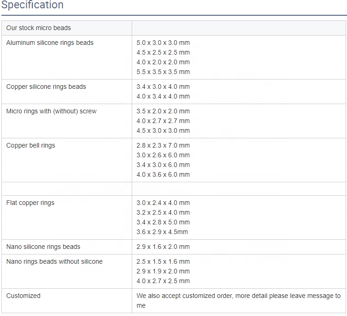Viewport: 347px width, 316px height.
Task: Click the 3.0 x 2.4 x 4.0 mm entry
Action: (x=163, y=203)
